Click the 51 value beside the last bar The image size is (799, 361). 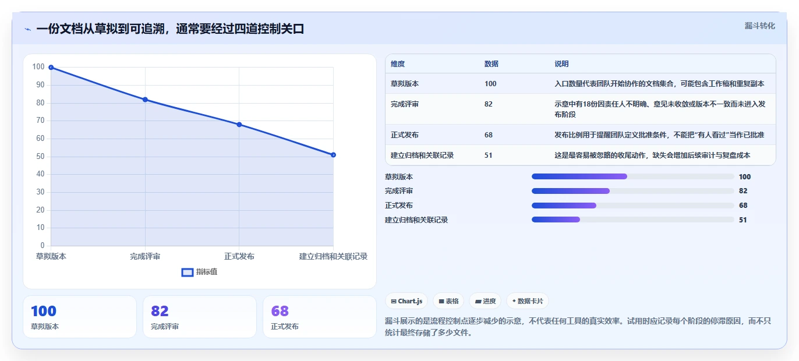click(x=743, y=220)
